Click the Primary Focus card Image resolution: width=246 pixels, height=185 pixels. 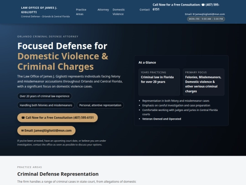pos(204,82)
